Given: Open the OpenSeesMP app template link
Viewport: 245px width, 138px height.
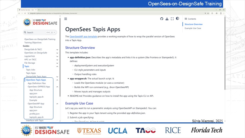Looking at the screenshot, I should point(83,37).
